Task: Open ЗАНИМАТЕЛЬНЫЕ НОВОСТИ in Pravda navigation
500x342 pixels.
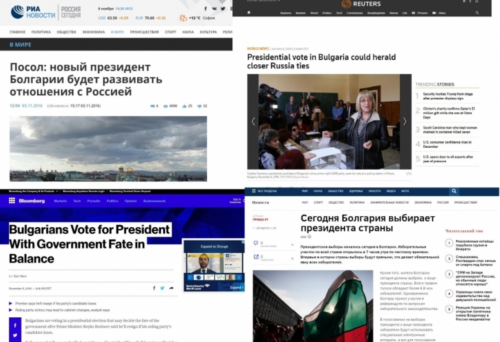Action: pyautogui.click(x=389, y=202)
